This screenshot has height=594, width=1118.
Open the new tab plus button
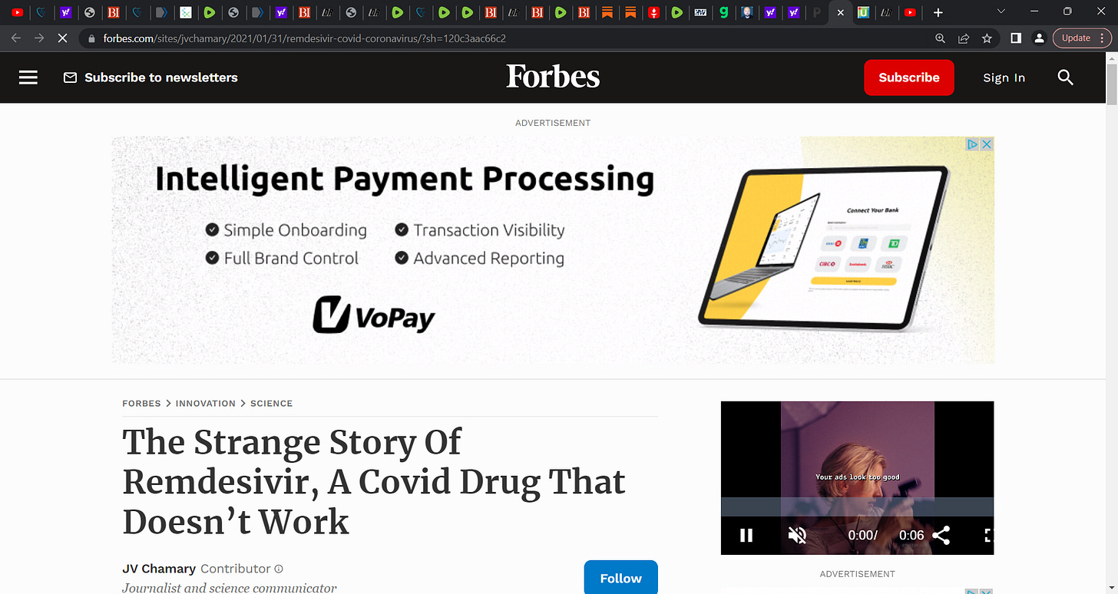pos(938,12)
